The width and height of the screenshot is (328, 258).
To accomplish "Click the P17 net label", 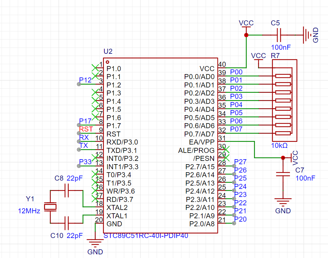I will [85, 121].
